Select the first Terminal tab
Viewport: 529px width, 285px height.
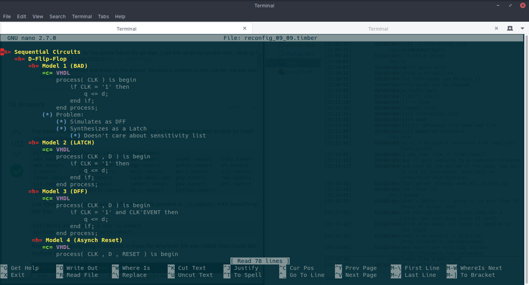(126, 29)
